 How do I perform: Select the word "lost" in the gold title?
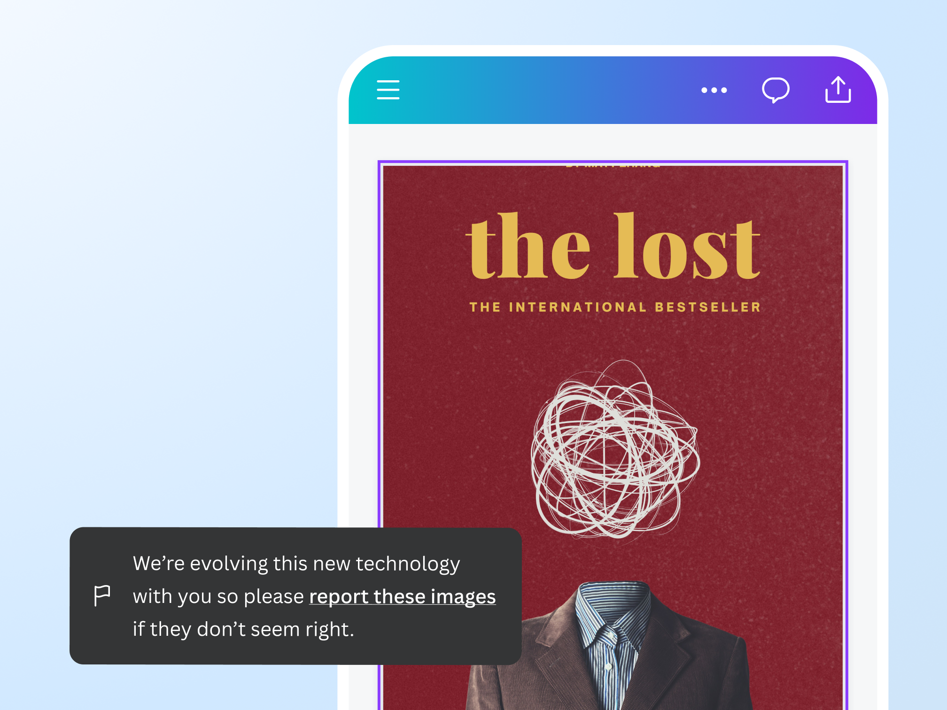[687, 246]
